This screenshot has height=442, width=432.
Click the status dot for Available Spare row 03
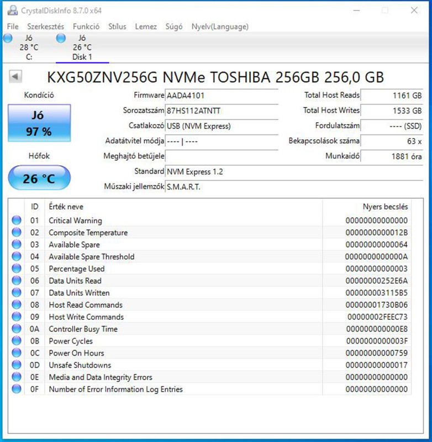pos(17,244)
